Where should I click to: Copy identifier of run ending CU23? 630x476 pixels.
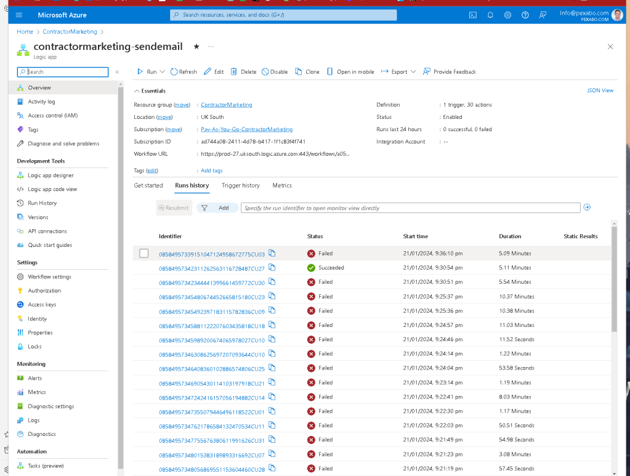click(272, 296)
